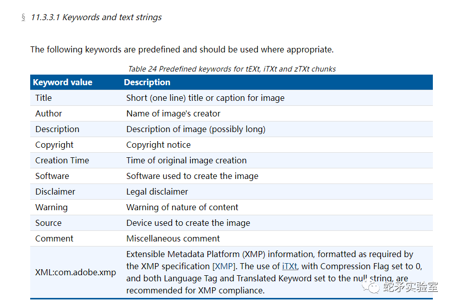
Task: Click 'Device used to create the image' text
Action: click(x=188, y=223)
